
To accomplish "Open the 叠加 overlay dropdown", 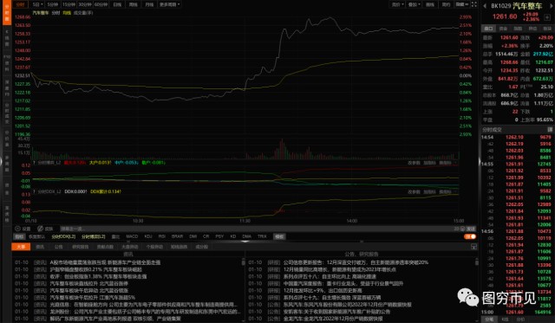I will pyautogui.click(x=414, y=4).
